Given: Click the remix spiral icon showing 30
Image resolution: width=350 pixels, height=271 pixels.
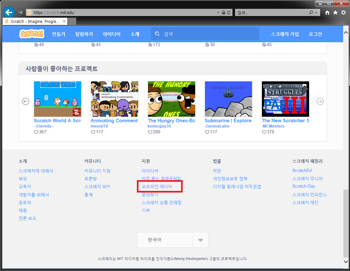Looking at the screenshot, I should pyautogui.click(x=207, y=44).
